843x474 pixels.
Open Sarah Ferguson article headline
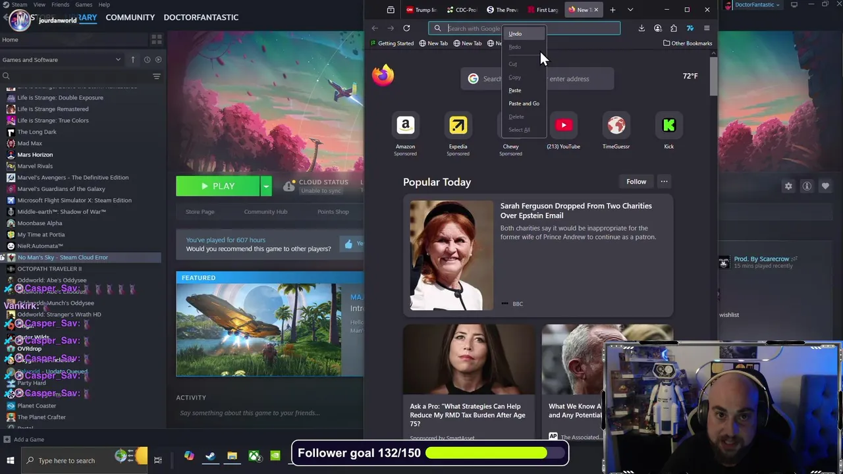(576, 211)
